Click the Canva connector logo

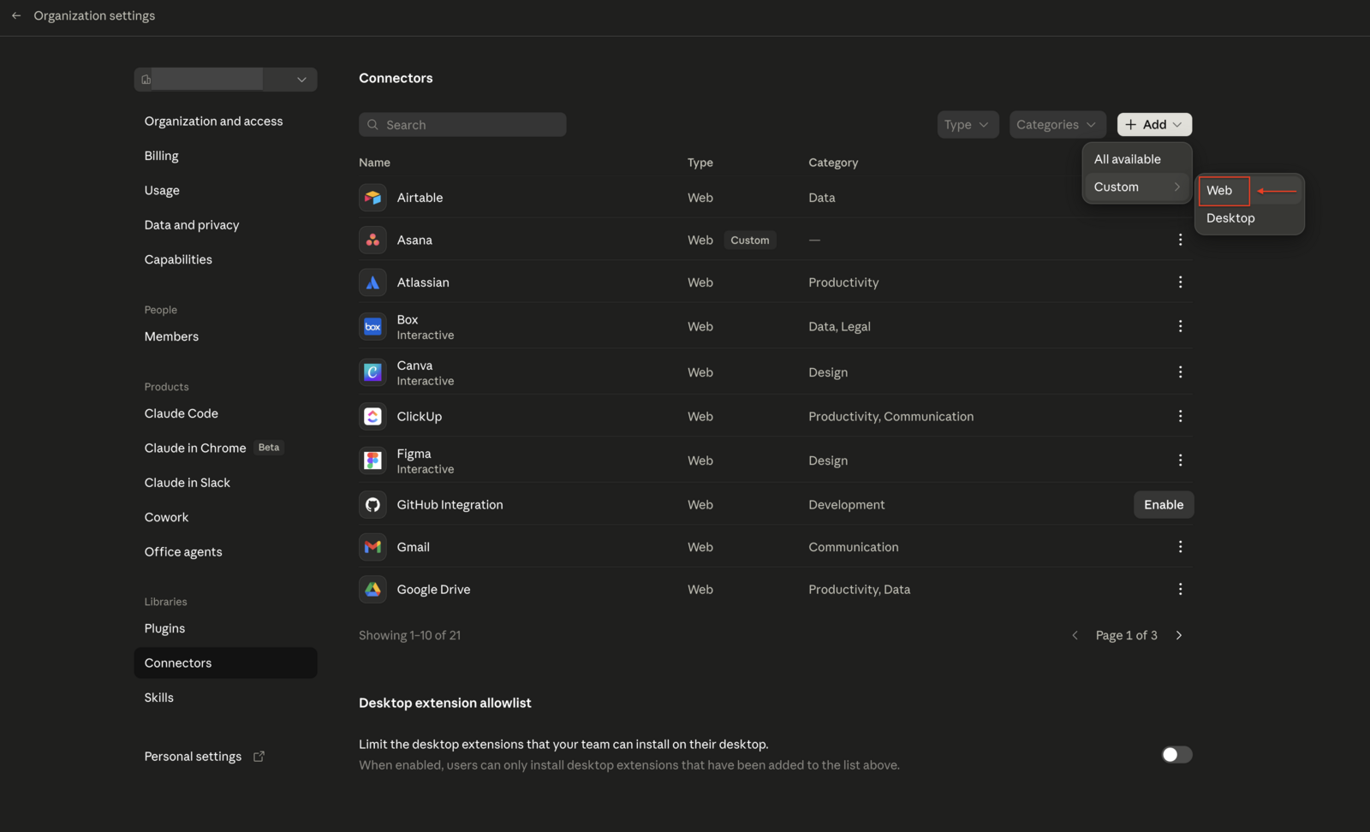(x=372, y=372)
